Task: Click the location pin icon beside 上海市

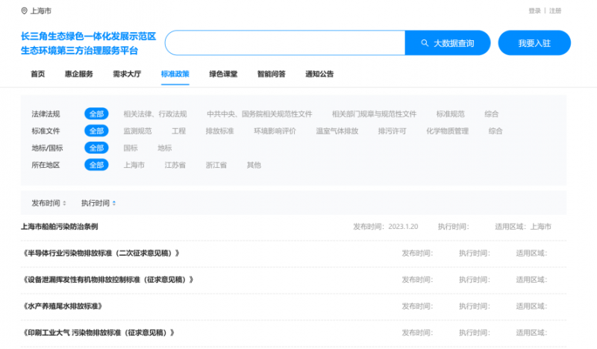Action: coord(24,11)
